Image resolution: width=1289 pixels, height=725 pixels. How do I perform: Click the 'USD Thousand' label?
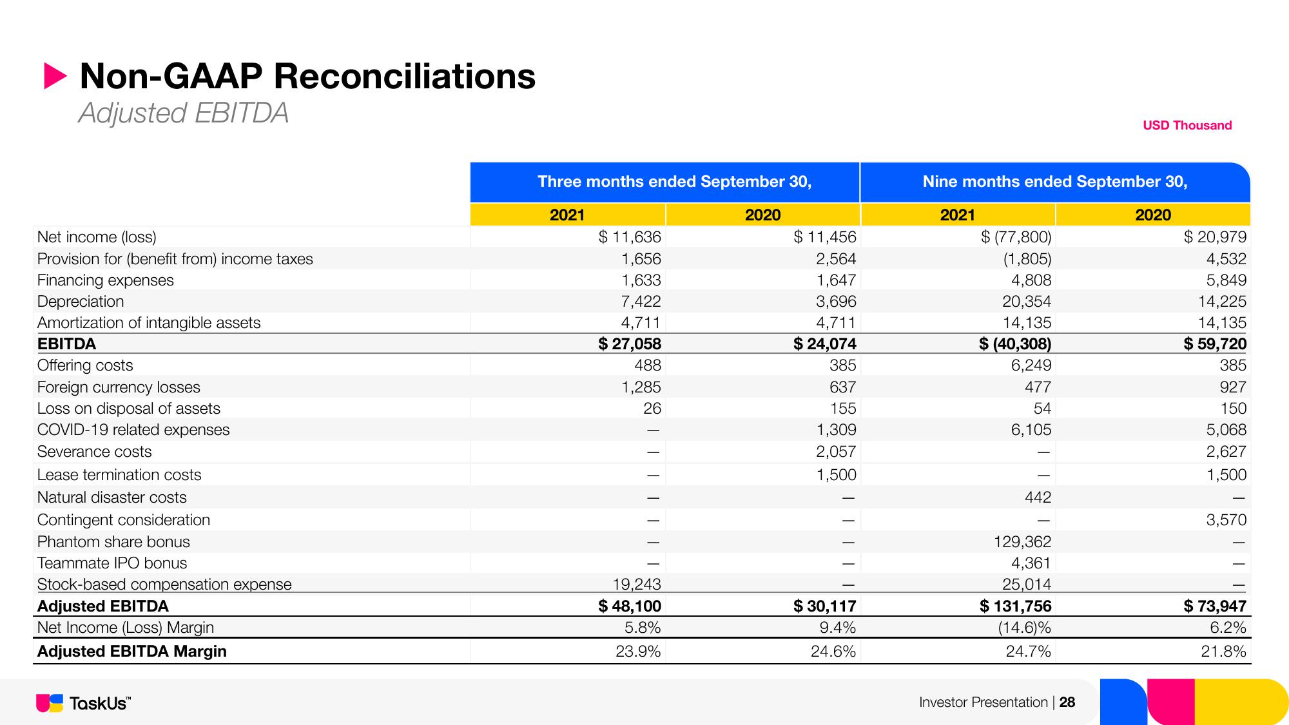(1187, 125)
